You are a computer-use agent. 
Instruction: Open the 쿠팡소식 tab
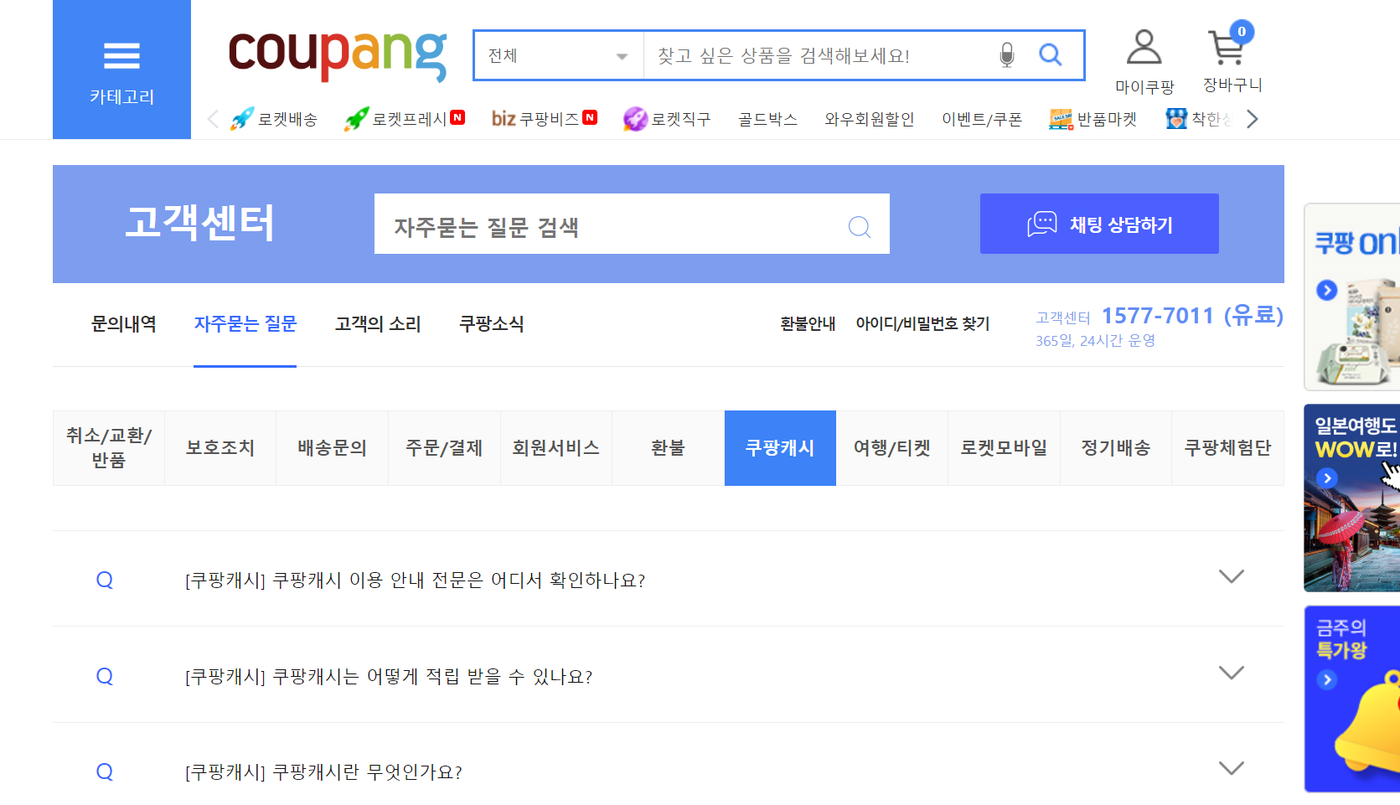(492, 324)
